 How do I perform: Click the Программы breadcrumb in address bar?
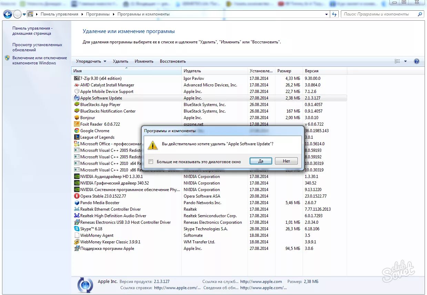pos(98,14)
